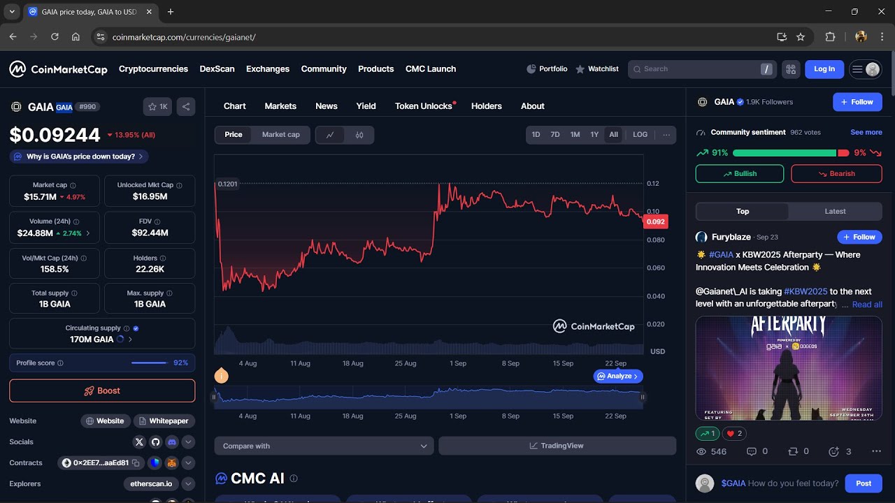Set chart range to All
Viewport: 895px width, 503px height.
(614, 135)
